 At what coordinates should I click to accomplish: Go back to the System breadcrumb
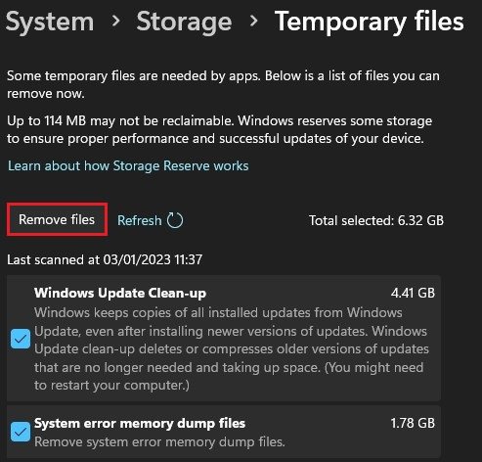point(50,22)
